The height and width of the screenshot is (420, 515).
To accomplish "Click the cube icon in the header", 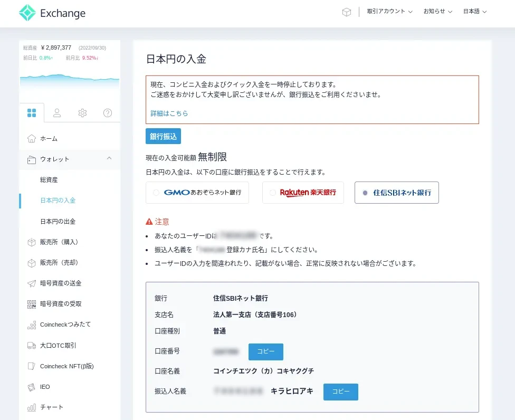I will coord(347,12).
